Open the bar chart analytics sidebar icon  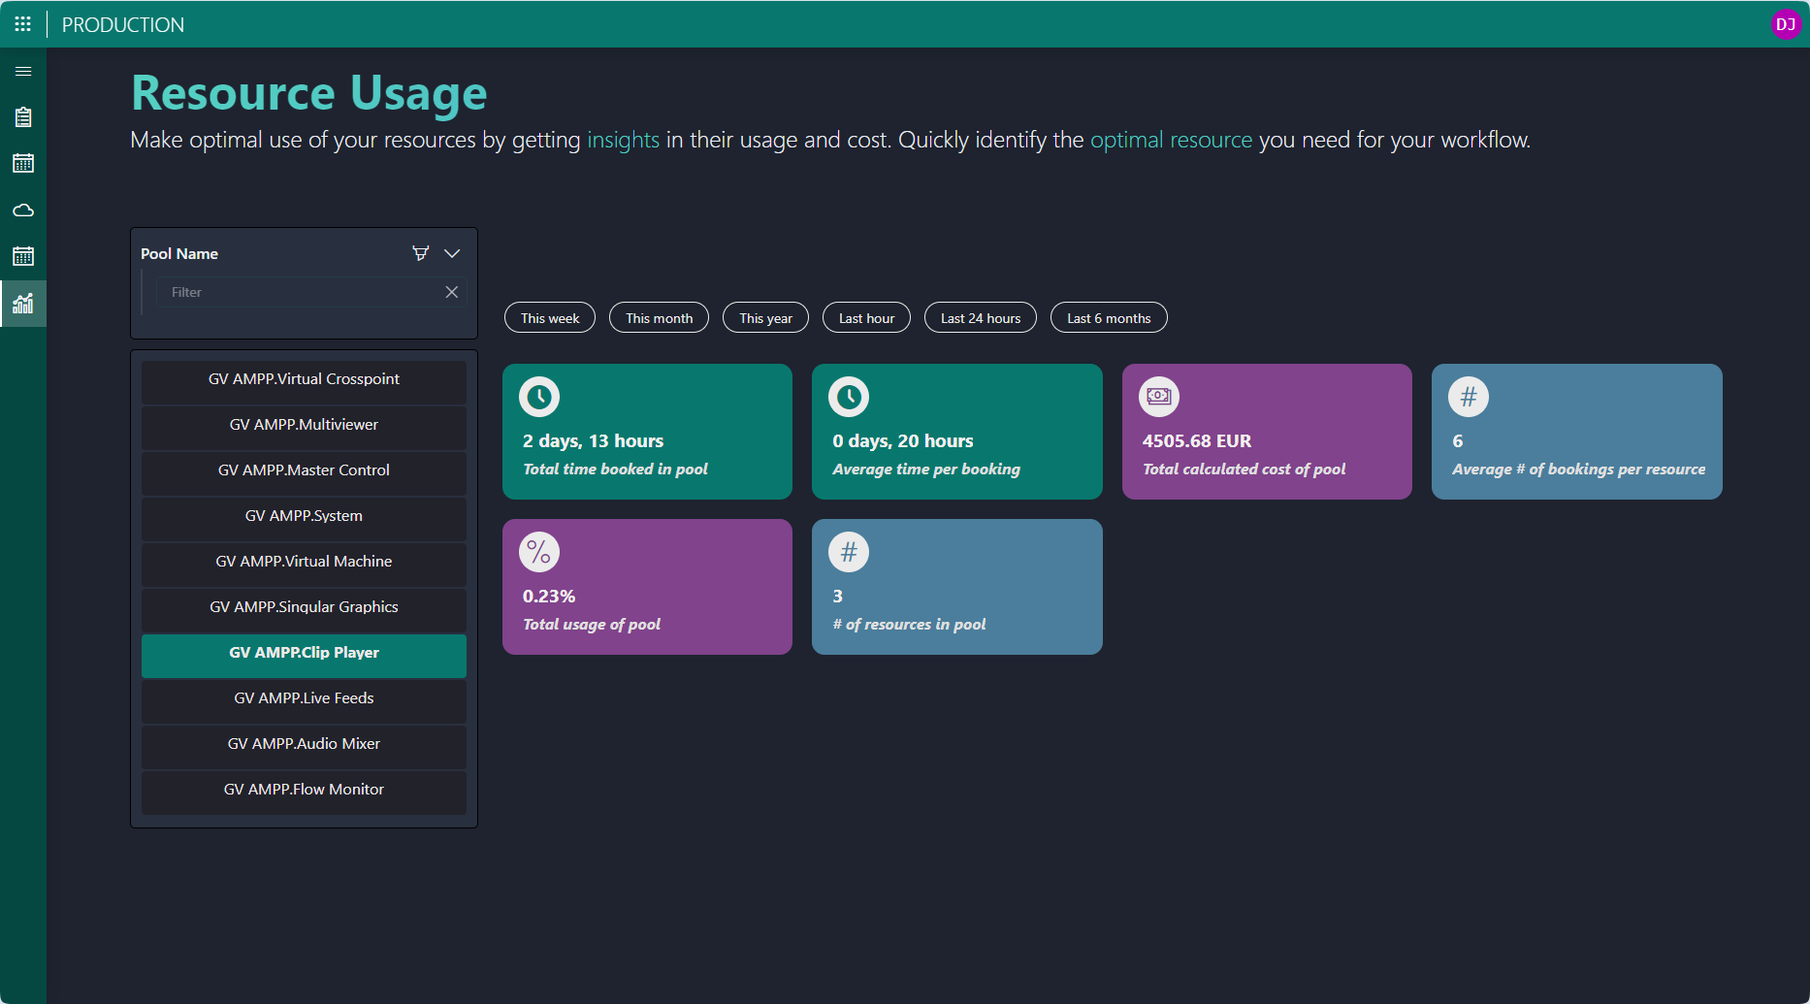[x=23, y=304]
